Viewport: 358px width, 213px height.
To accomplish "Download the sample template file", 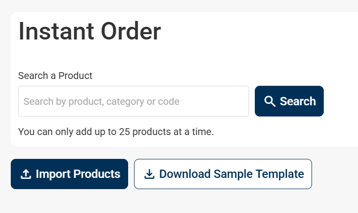I will coord(223,174).
